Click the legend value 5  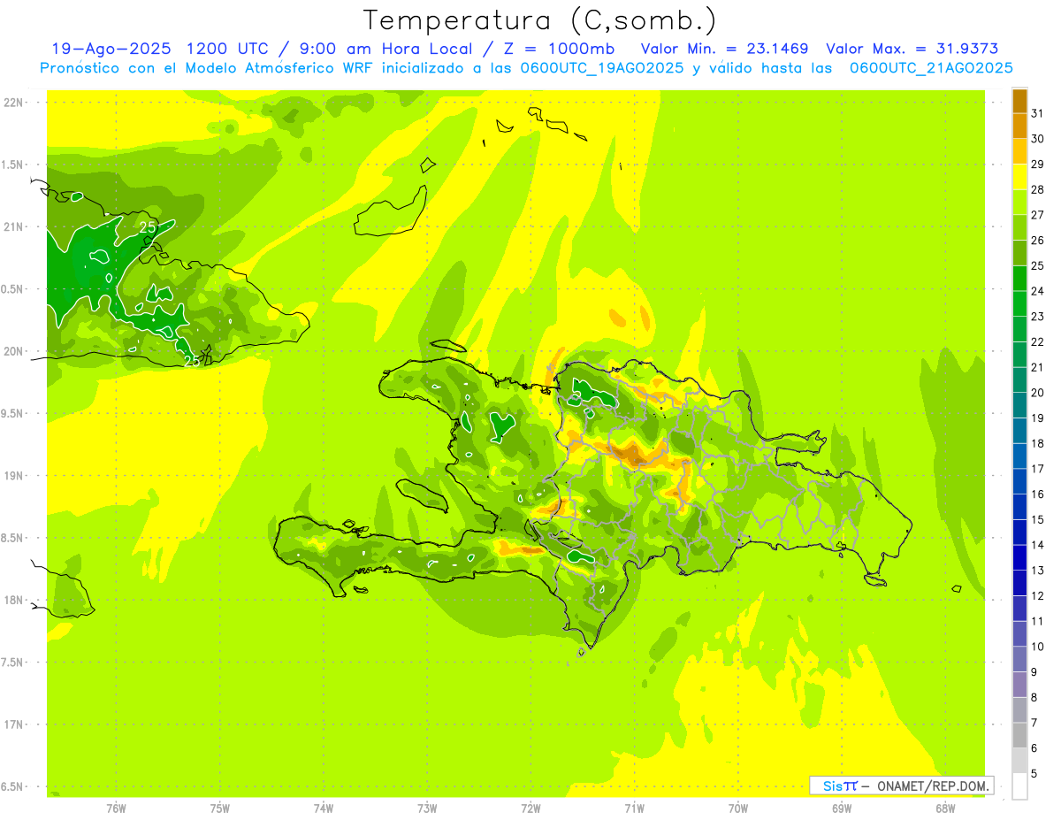coord(1034,773)
